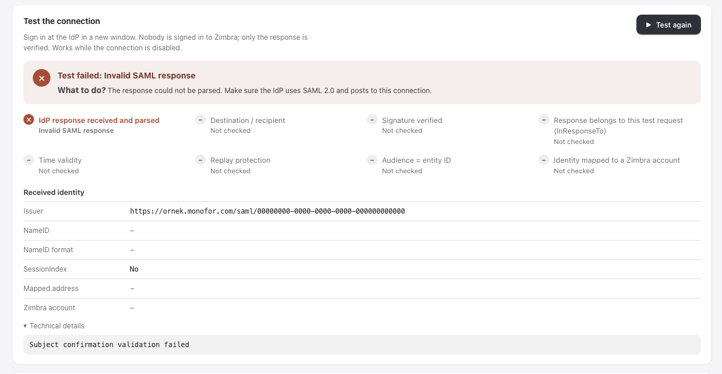This screenshot has height=374, width=722.
Task: Click the 'Destination / recipient' check label
Action: click(248, 120)
